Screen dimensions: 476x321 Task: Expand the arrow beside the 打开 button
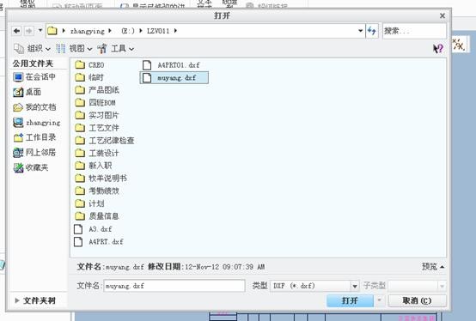click(379, 300)
